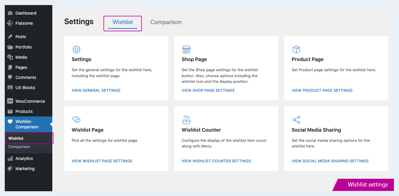Click the Wishlist Page card heading
This screenshot has height=196, width=399.
(87, 130)
